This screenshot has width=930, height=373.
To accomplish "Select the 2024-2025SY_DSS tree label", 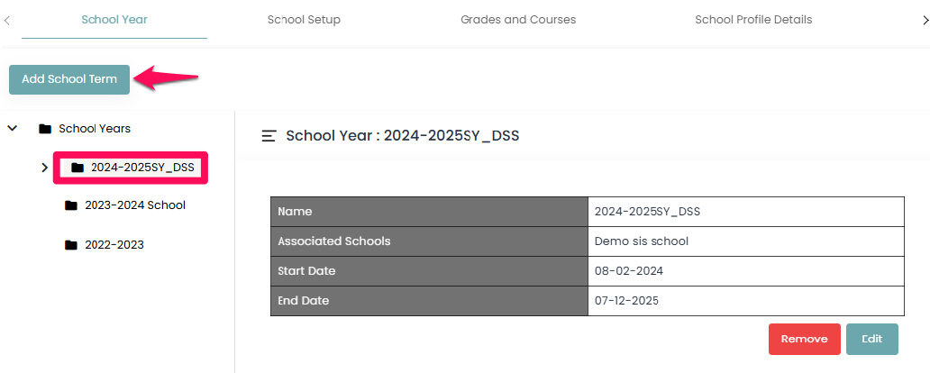I will [142, 168].
